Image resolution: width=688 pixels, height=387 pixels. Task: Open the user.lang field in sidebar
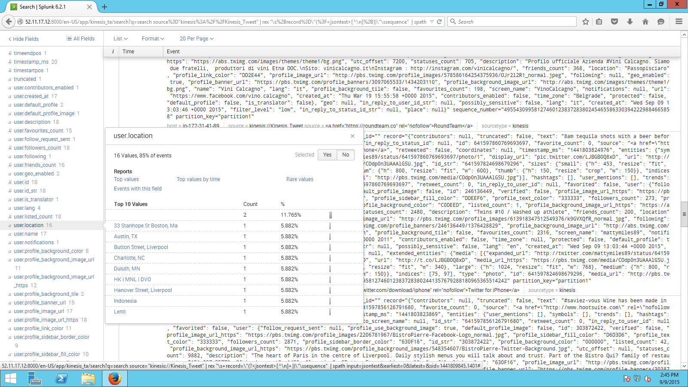coord(24,208)
